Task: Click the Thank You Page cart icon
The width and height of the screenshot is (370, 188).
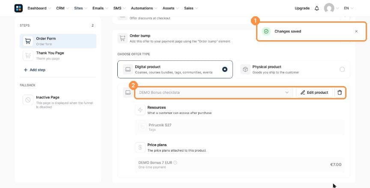Action: (28, 55)
